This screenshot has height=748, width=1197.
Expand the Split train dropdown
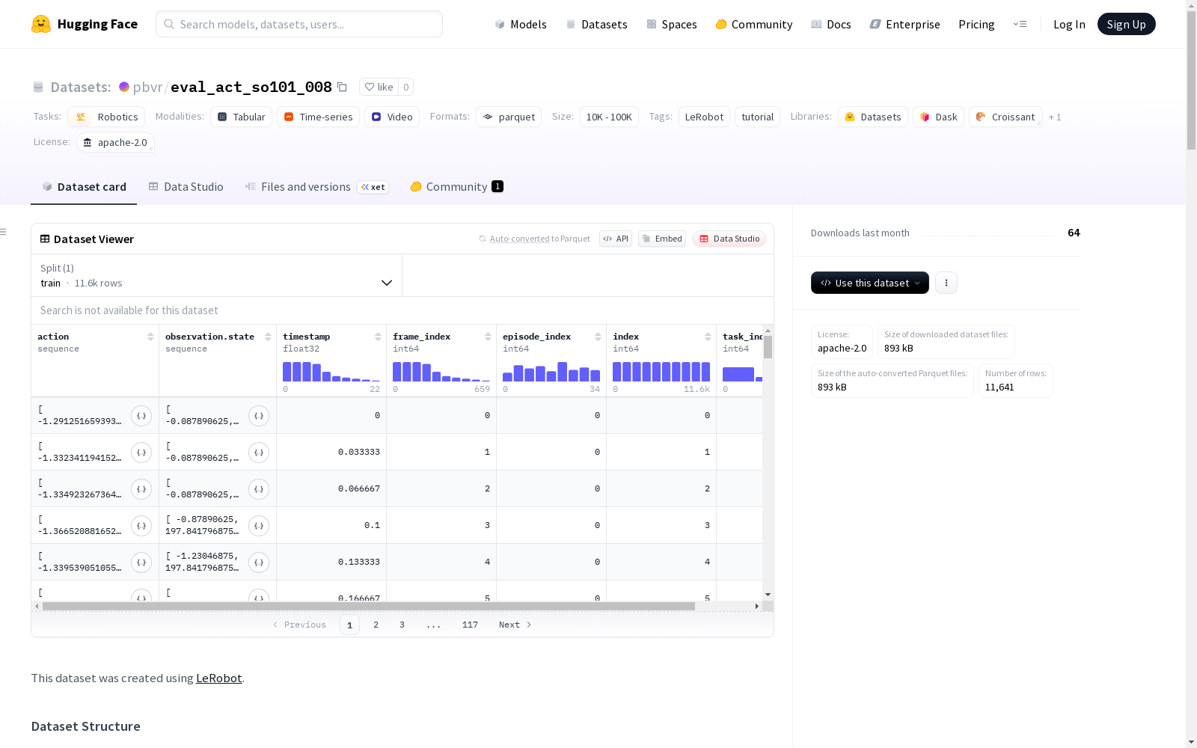pos(217,275)
